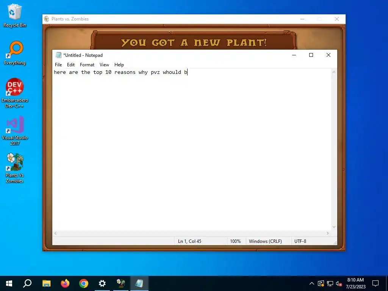
Task: Open the Help menu in Notepad
Action: click(119, 64)
